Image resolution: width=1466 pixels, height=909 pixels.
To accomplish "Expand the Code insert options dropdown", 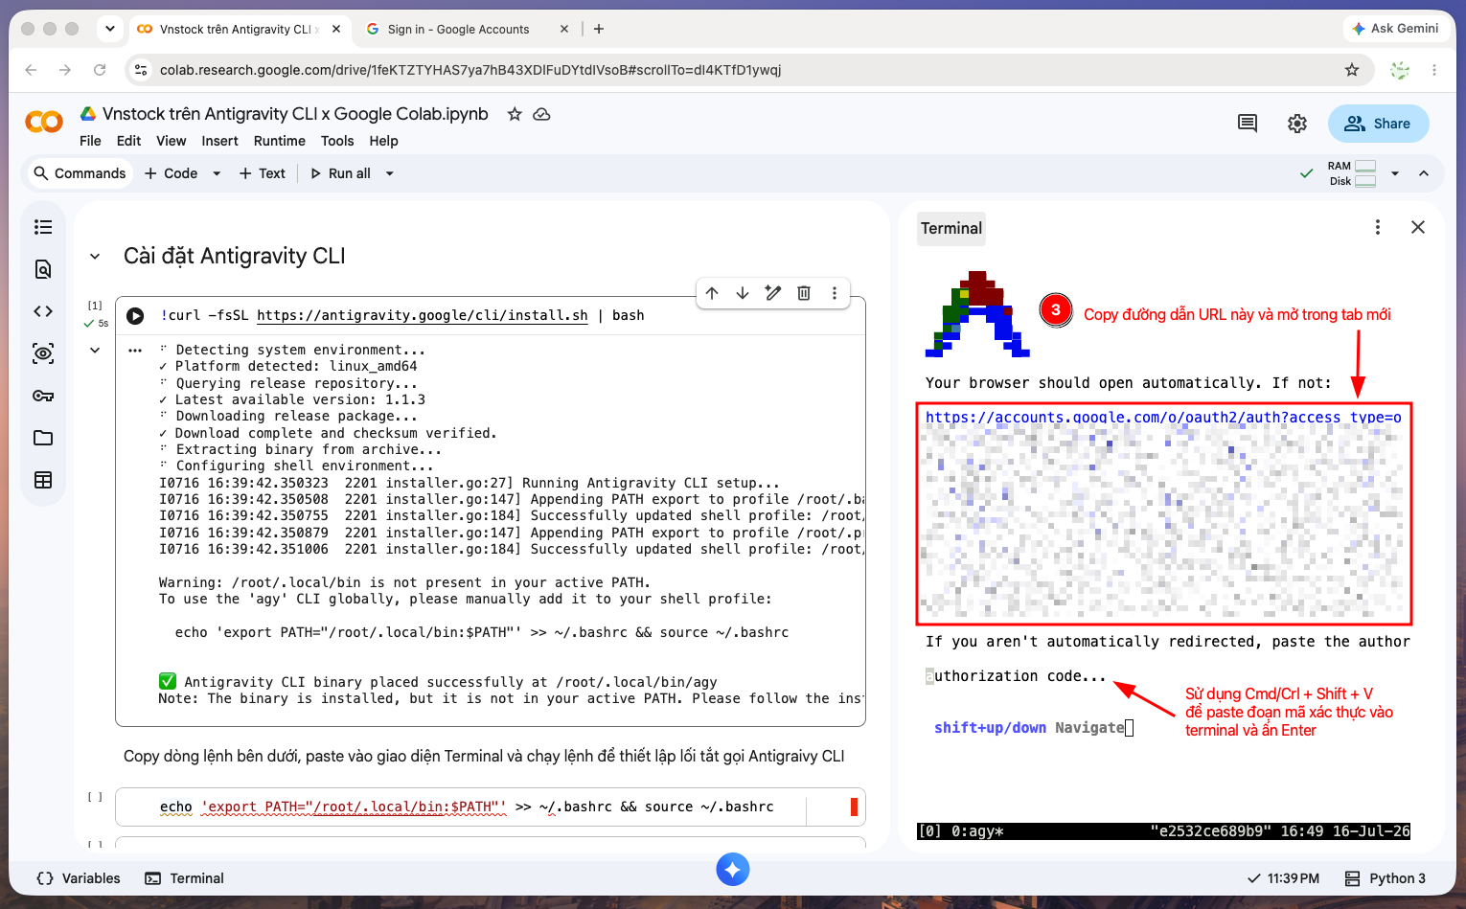I will (217, 173).
